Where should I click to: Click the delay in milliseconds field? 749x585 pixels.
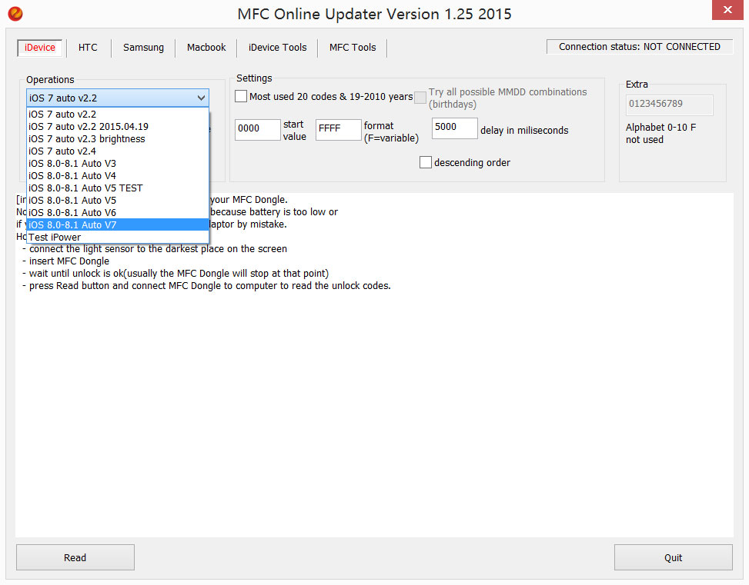pos(454,128)
